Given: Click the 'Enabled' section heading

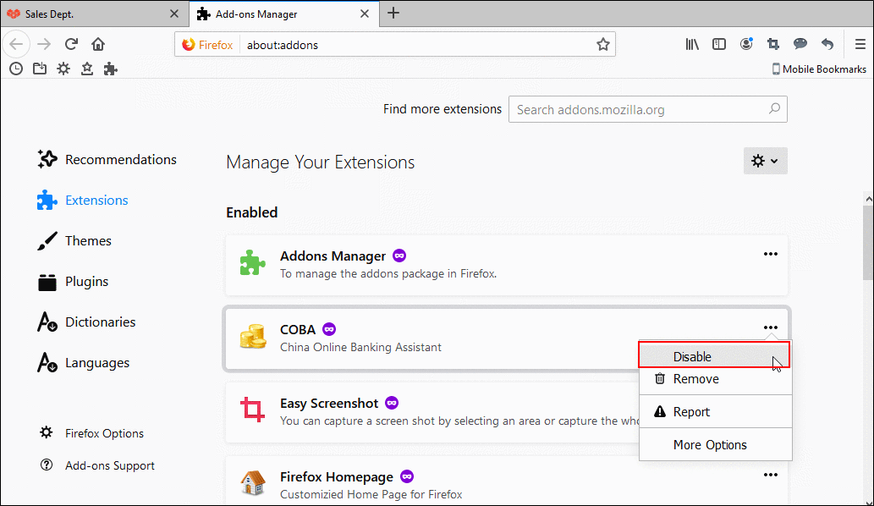Looking at the screenshot, I should (252, 212).
